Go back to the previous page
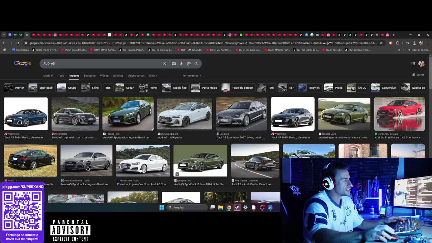Viewport: 432px width, 243px height. [x=4, y=43]
